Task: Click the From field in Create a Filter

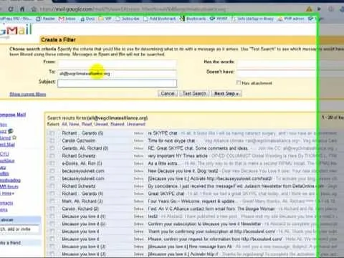Action: (x=117, y=64)
